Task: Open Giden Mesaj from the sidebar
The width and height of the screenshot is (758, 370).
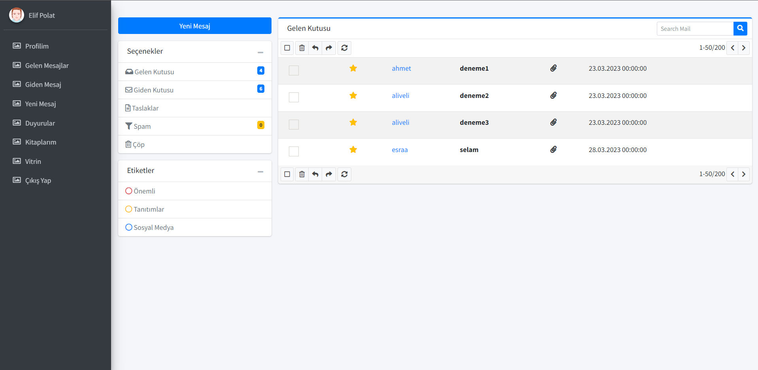Action: (x=43, y=85)
